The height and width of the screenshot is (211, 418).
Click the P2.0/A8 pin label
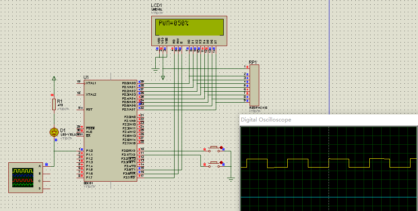pos(130,117)
